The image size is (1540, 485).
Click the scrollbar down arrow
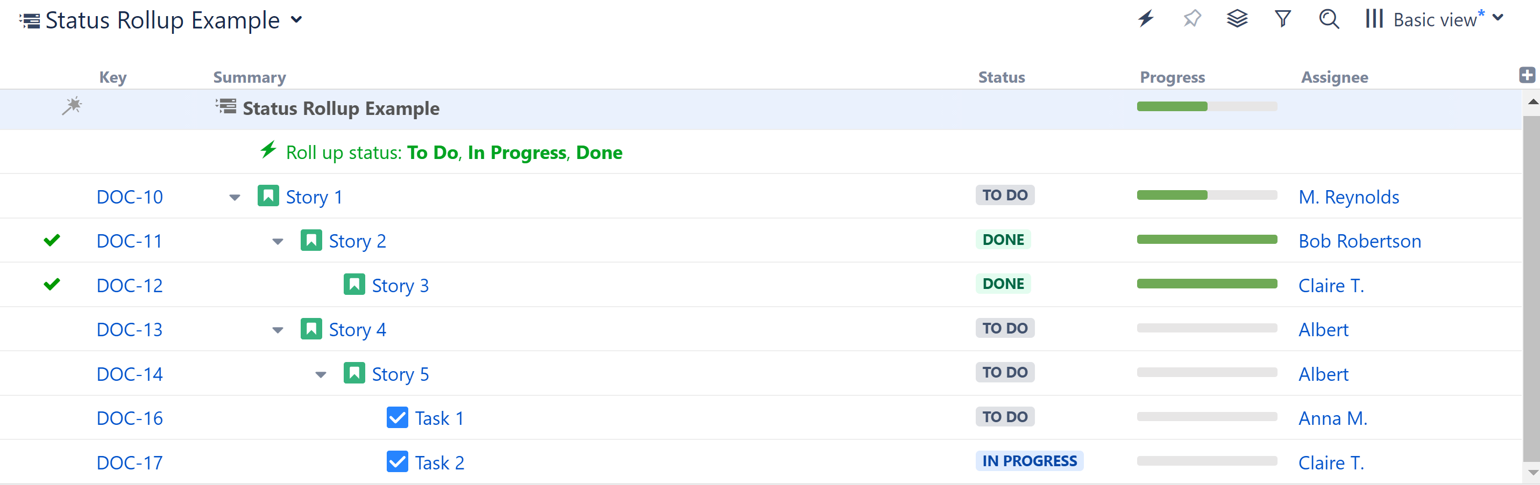tap(1532, 473)
